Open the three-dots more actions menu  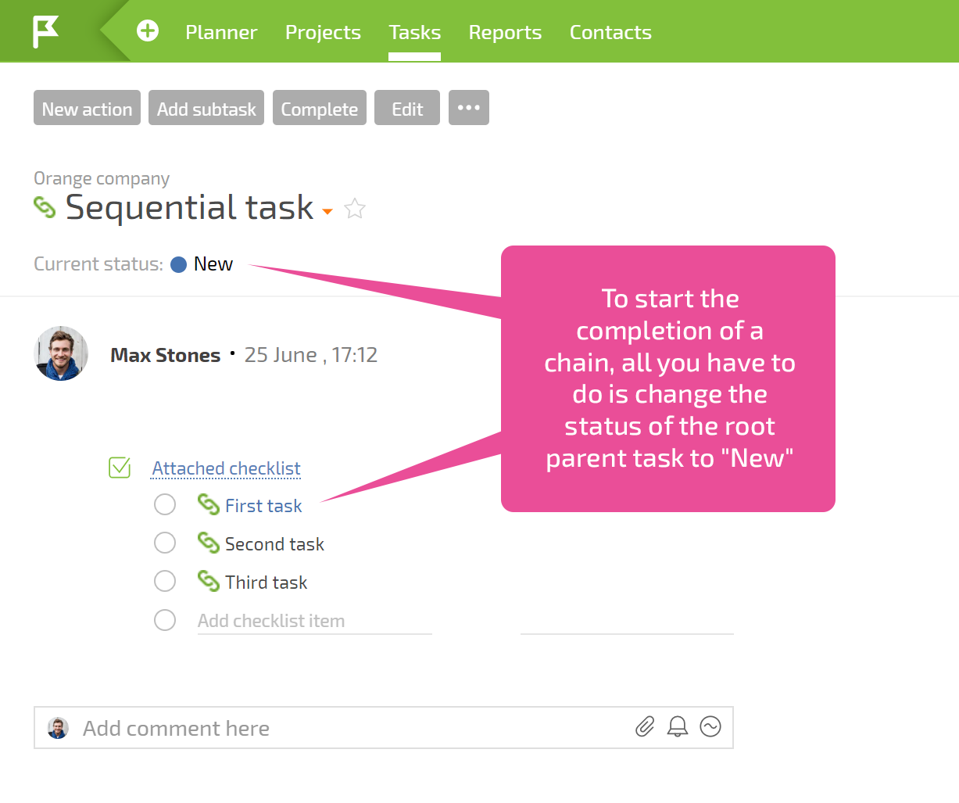[x=469, y=108]
